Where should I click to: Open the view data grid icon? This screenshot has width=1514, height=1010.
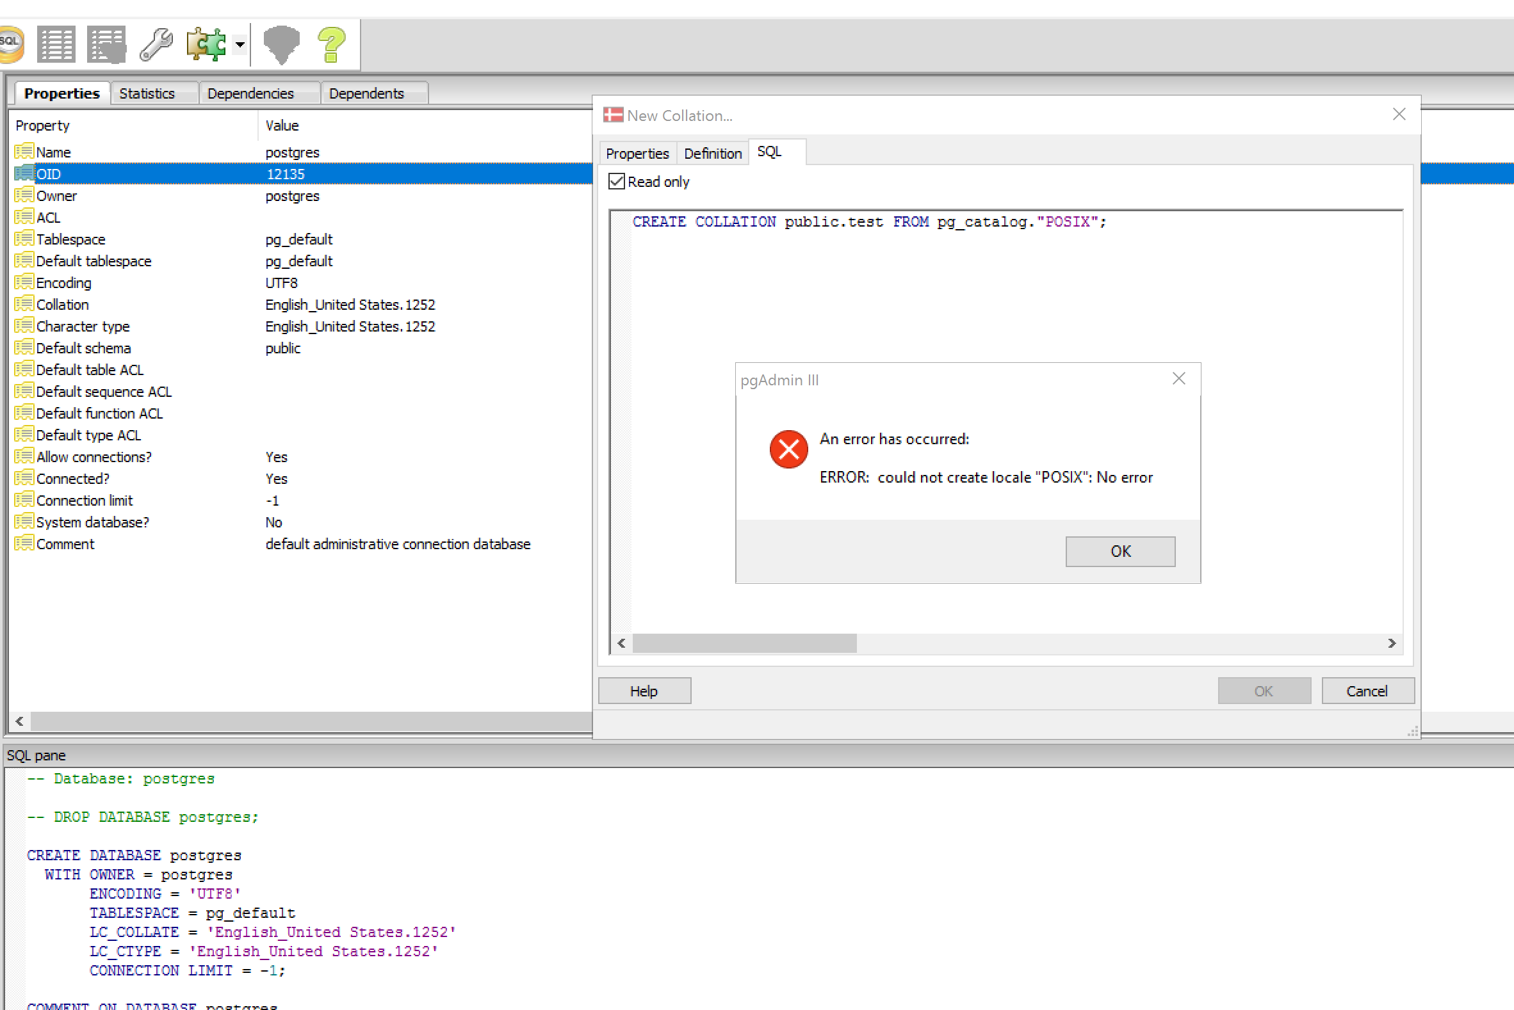pos(56,44)
